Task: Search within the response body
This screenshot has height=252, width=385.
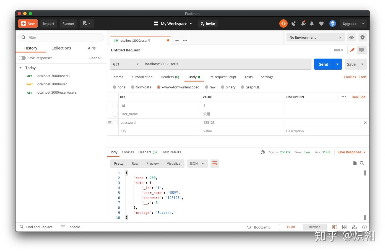Action: [362, 163]
